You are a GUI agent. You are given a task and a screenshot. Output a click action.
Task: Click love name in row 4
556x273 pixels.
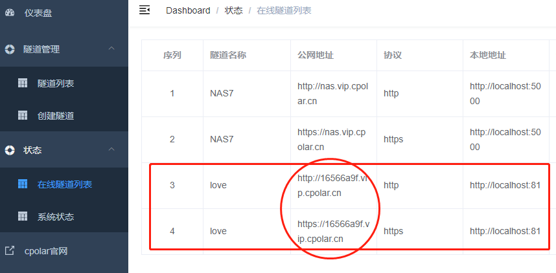tap(218, 231)
